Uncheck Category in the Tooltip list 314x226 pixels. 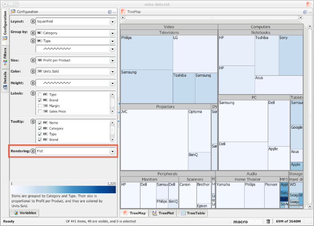[40, 128]
